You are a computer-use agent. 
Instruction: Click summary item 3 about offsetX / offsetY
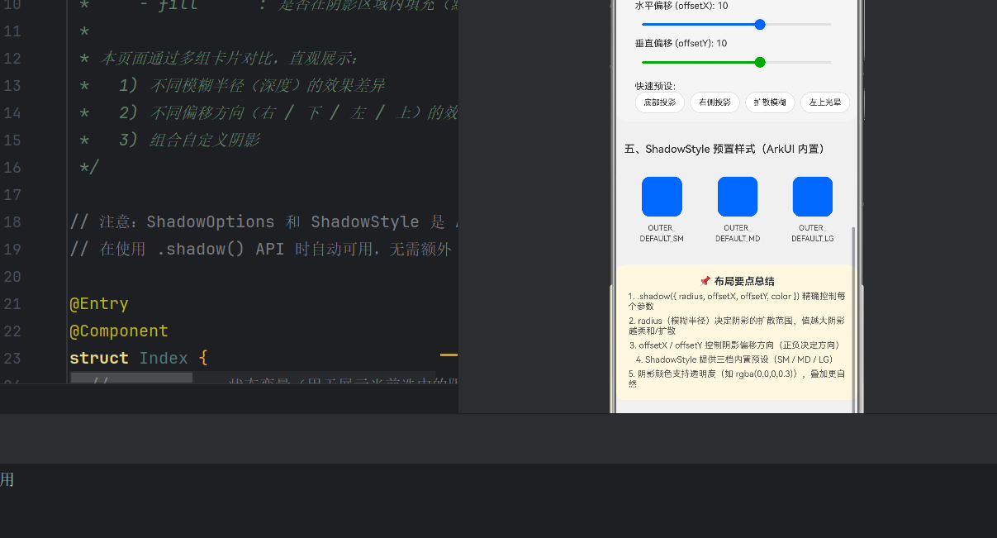click(x=734, y=345)
